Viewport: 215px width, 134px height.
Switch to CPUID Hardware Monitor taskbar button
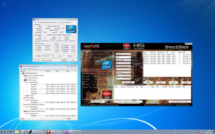pos(54,132)
